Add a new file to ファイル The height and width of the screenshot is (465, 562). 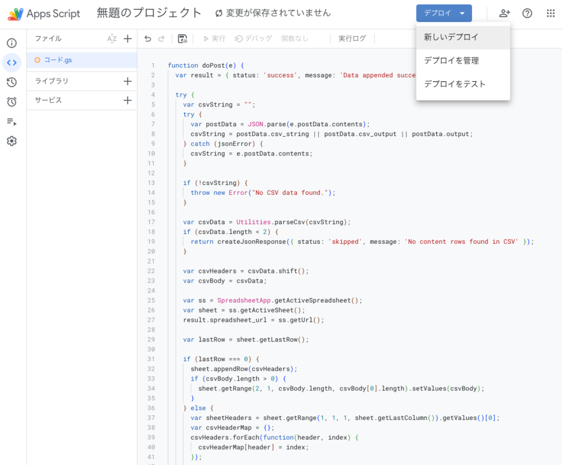click(x=128, y=38)
